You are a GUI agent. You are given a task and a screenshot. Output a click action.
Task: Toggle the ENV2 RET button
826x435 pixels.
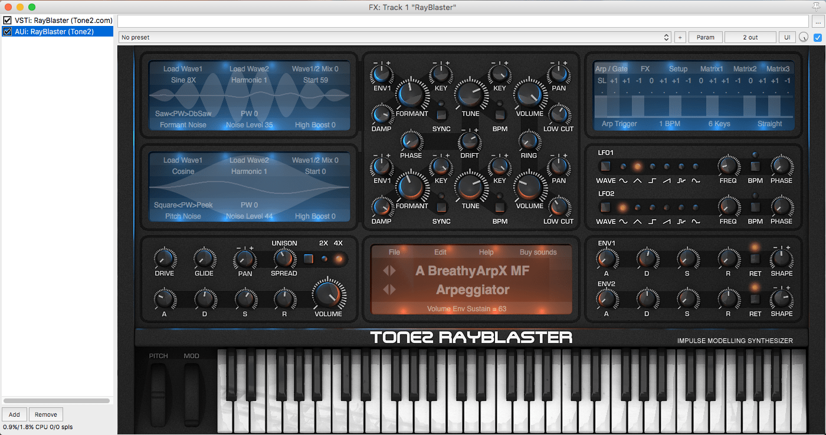755,299
